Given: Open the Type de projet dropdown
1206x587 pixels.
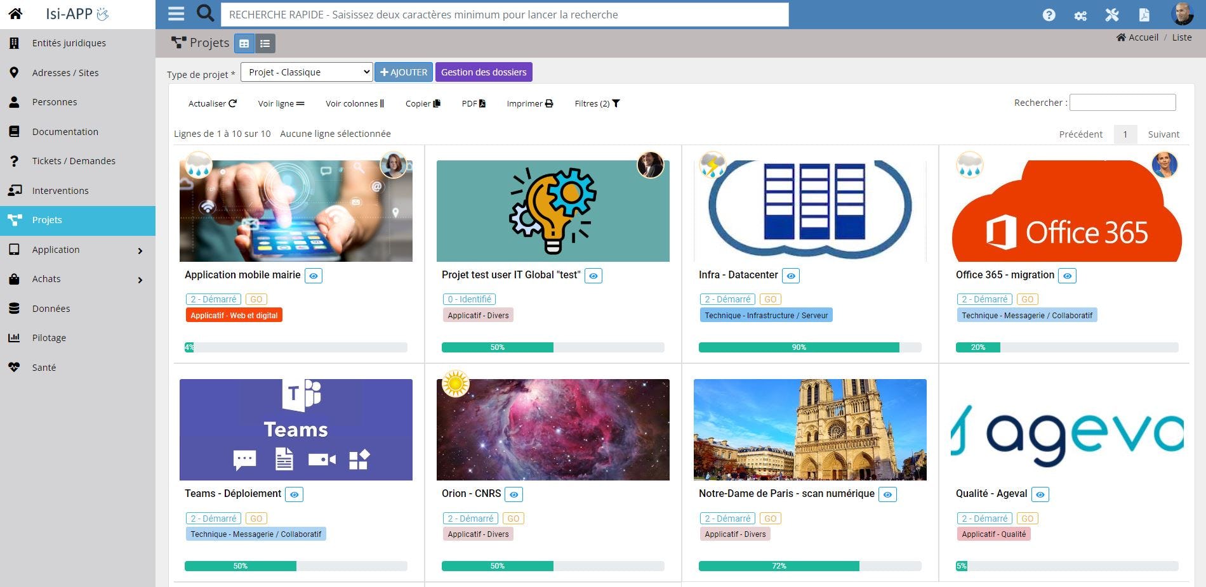Looking at the screenshot, I should click(x=305, y=72).
